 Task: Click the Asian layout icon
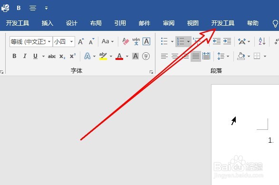click(242, 41)
